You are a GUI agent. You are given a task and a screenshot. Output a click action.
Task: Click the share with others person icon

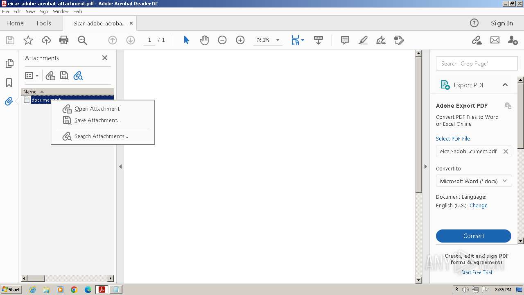pyautogui.click(x=513, y=40)
